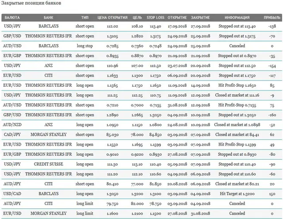The height and width of the screenshot is (219, 283).
Task: Click 'Stopped out at 110.40' cell
Action: coord(237,164)
